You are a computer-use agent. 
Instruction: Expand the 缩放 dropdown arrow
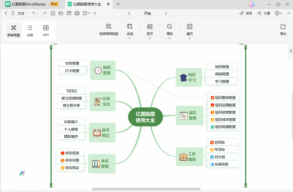[x=169, y=38]
